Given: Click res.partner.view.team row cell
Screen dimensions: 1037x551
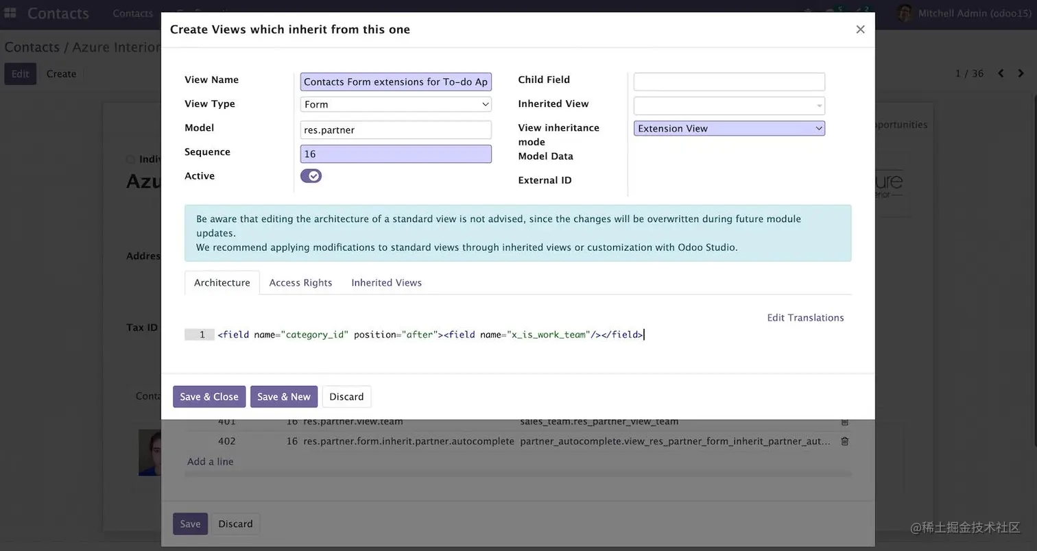Looking at the screenshot, I should pyautogui.click(x=353, y=421).
